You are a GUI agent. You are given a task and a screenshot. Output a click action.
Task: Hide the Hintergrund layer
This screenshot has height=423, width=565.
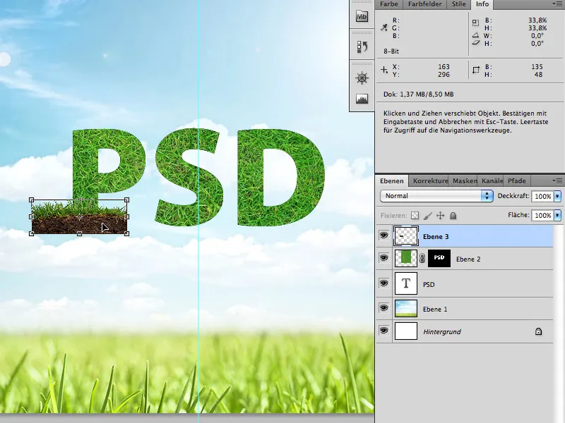(384, 331)
